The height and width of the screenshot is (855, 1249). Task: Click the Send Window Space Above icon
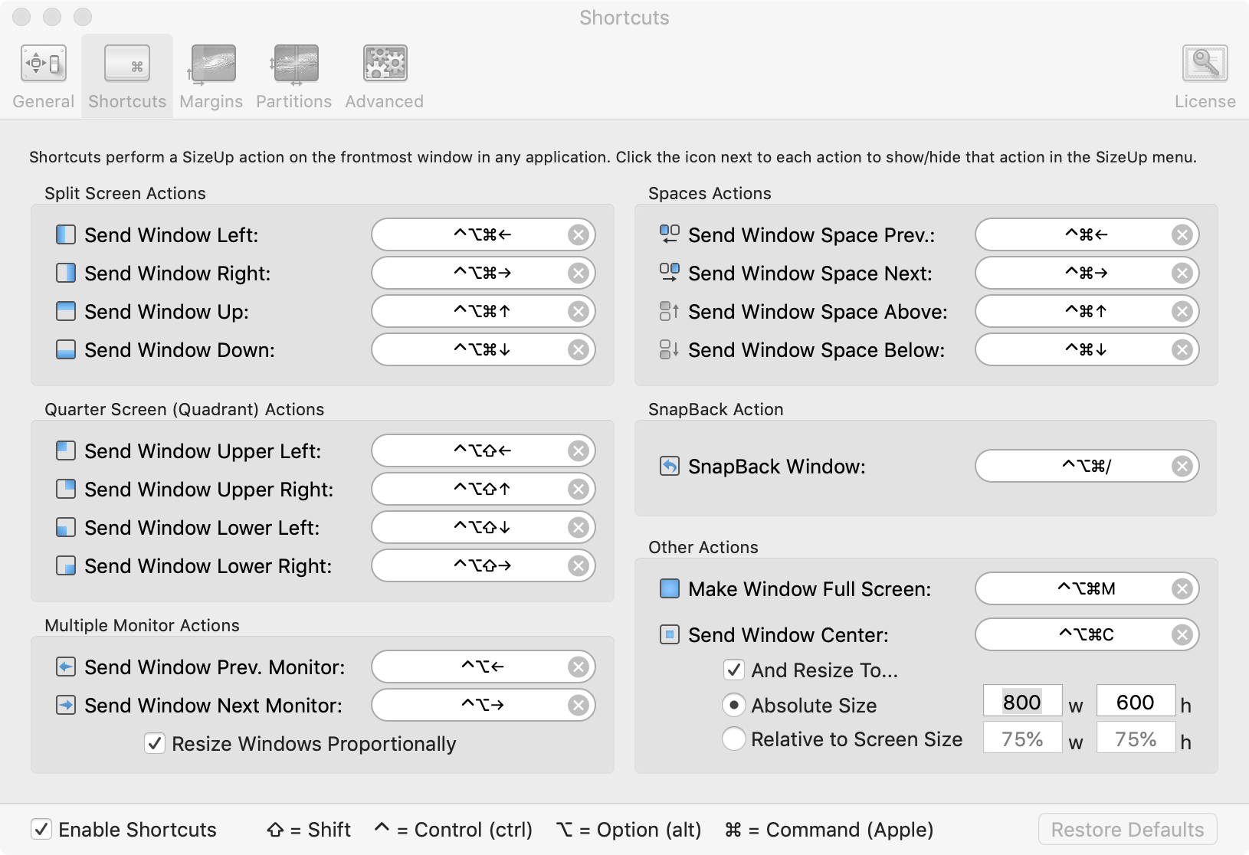point(670,311)
